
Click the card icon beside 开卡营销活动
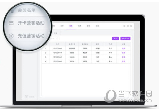click(11, 23)
